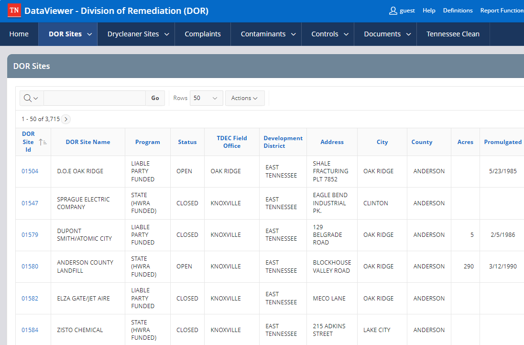Open the Definitions link
524x345 pixels.
[458, 10]
